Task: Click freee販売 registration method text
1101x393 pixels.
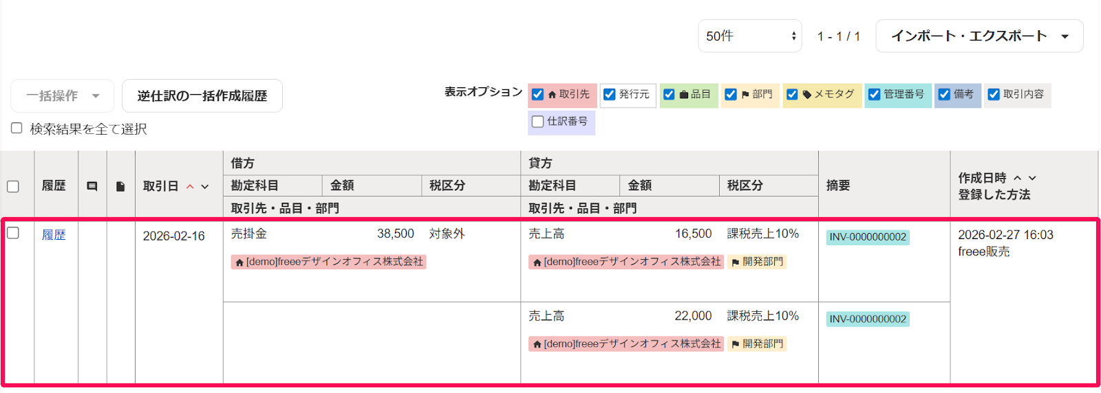Action: [984, 251]
